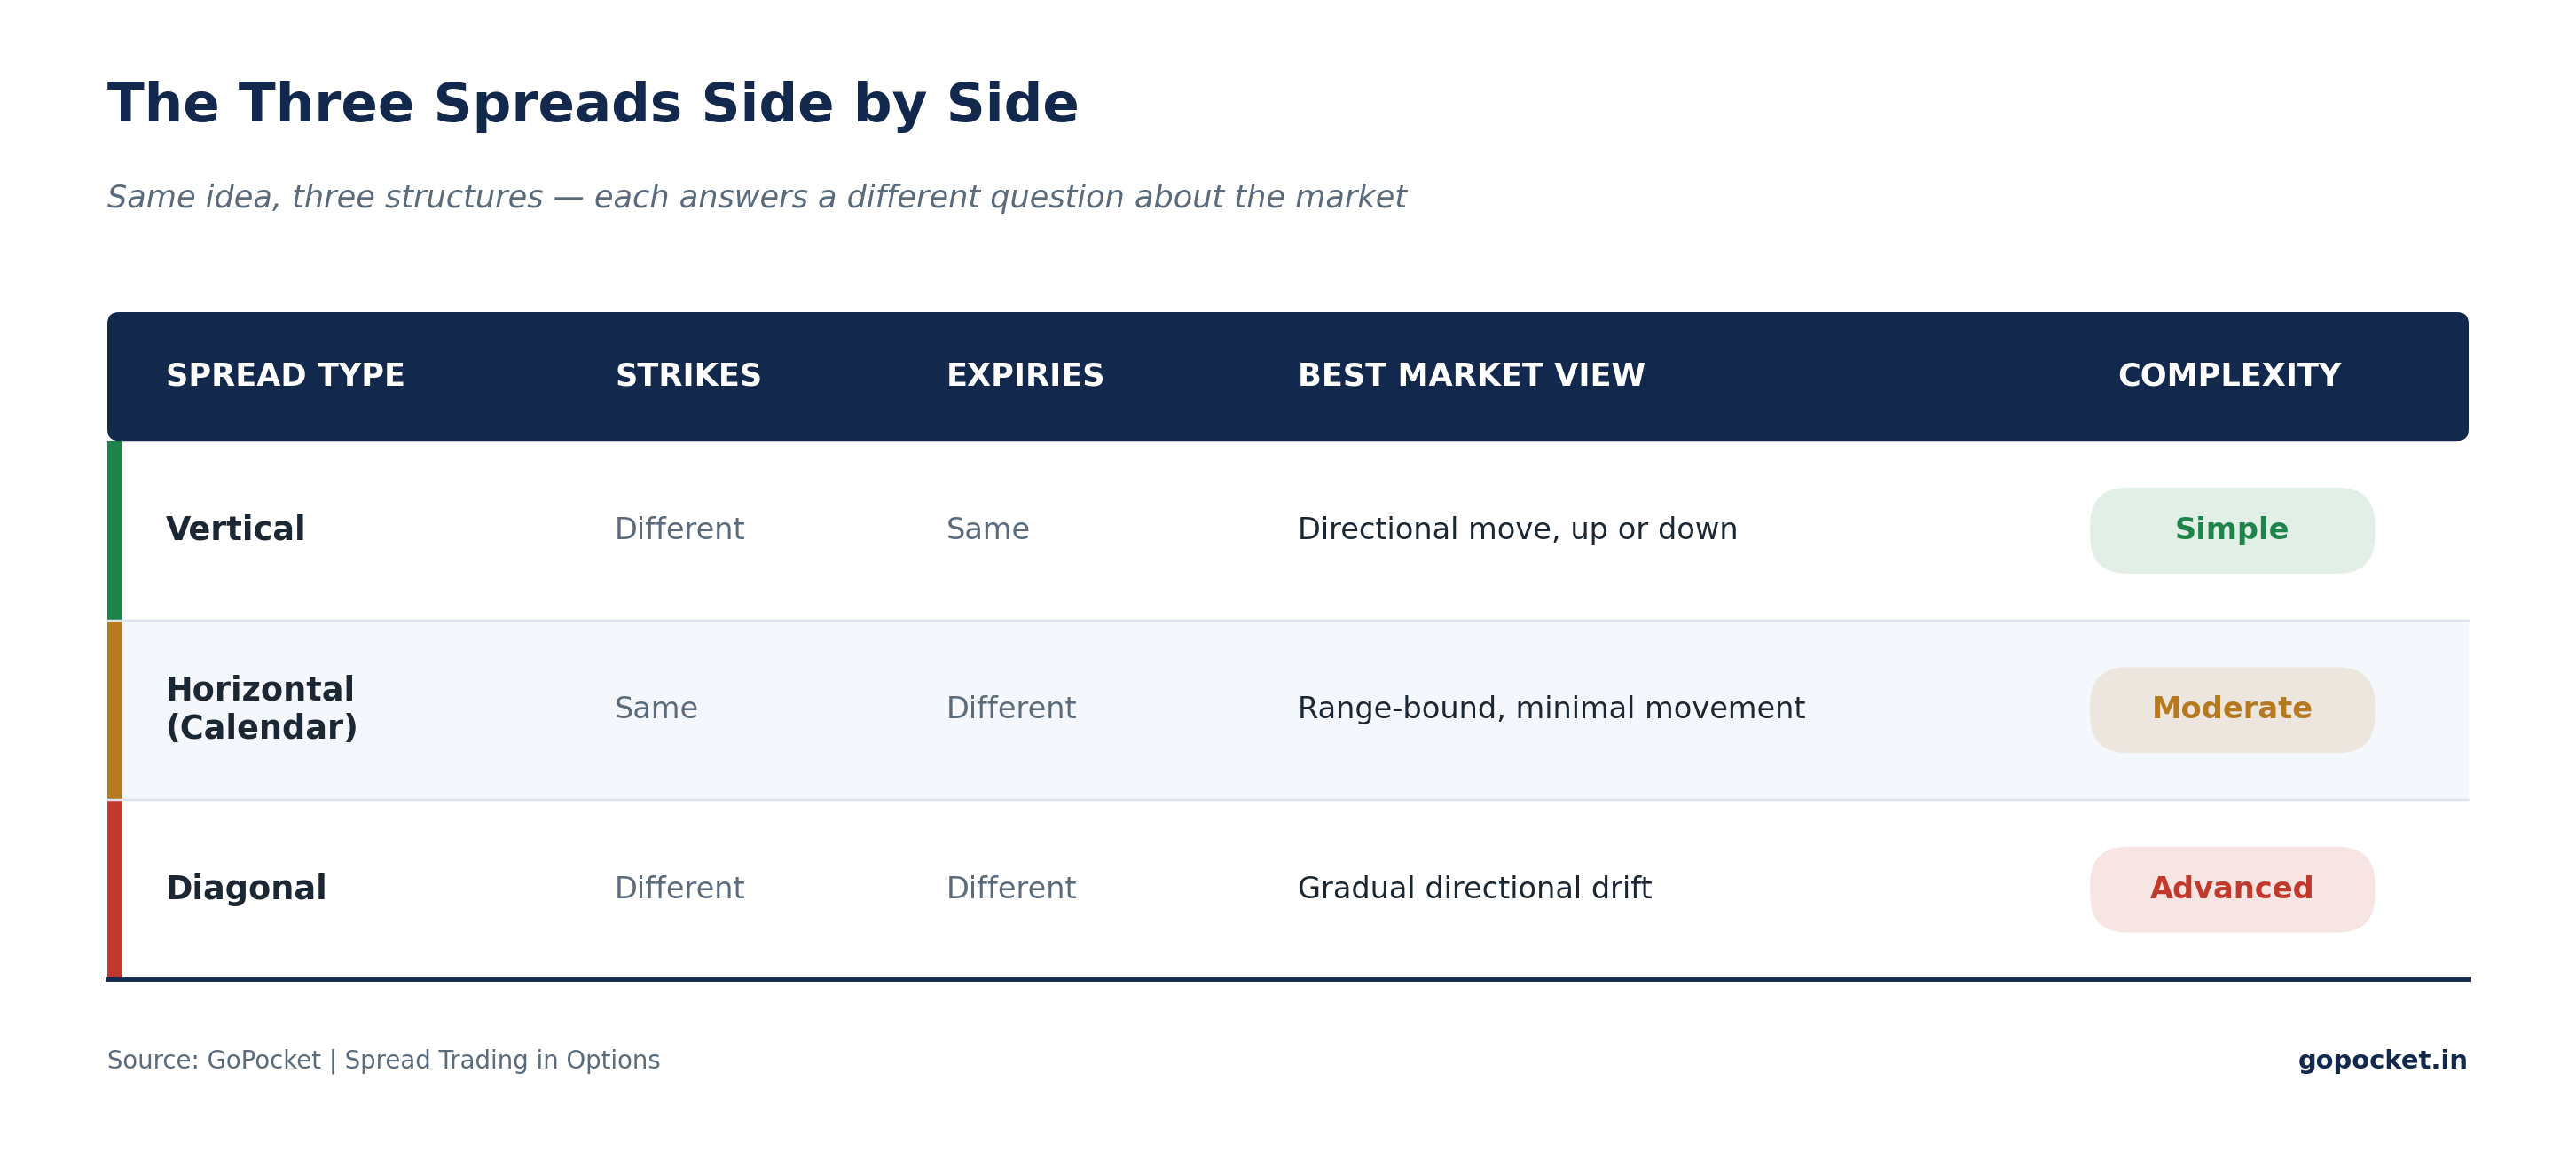Image resolution: width=2576 pixels, height=1151 pixels.
Task: Select the EXPIRIES column header
Action: tap(1025, 376)
